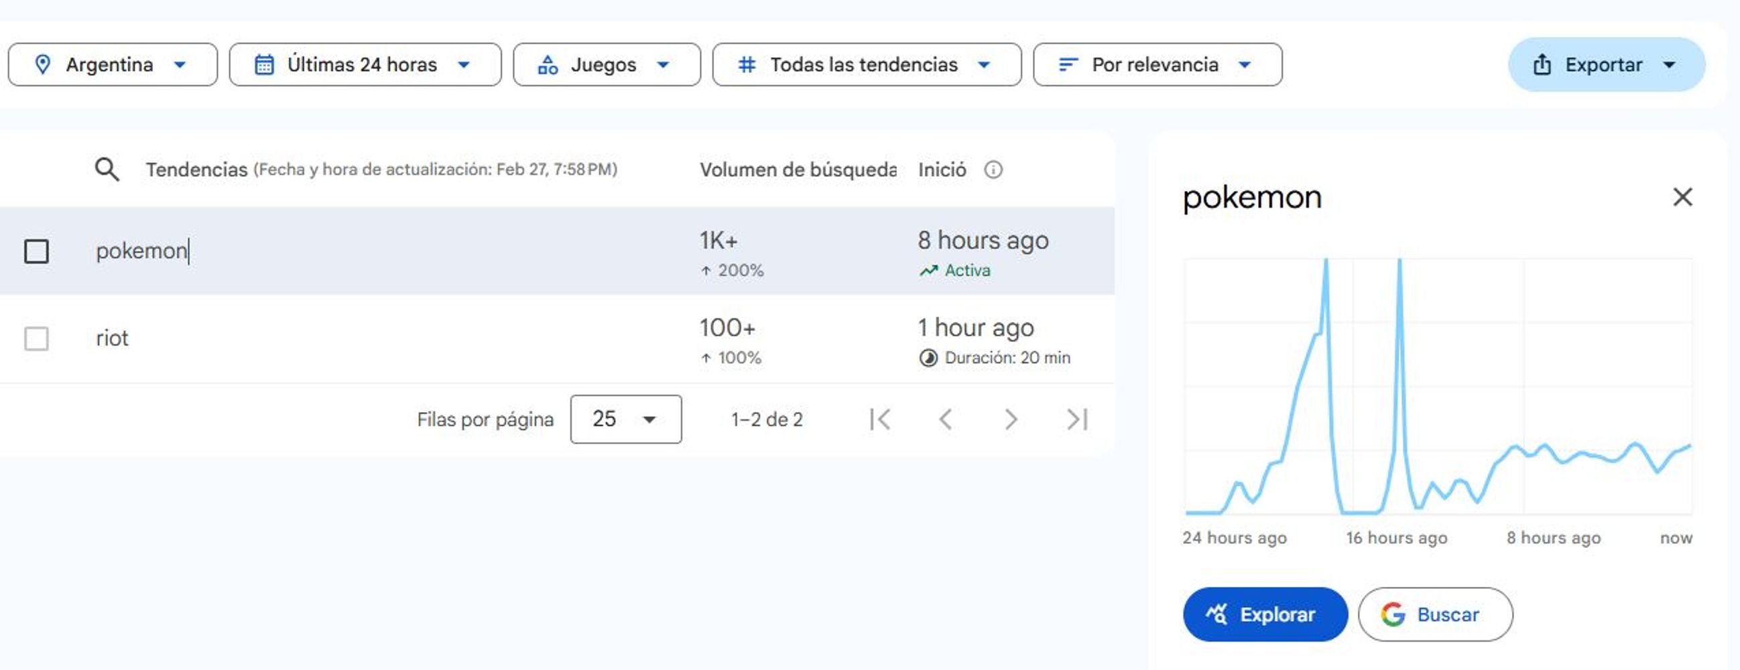The height and width of the screenshot is (670, 1740).
Task: Select the riot trend text
Action: [112, 338]
